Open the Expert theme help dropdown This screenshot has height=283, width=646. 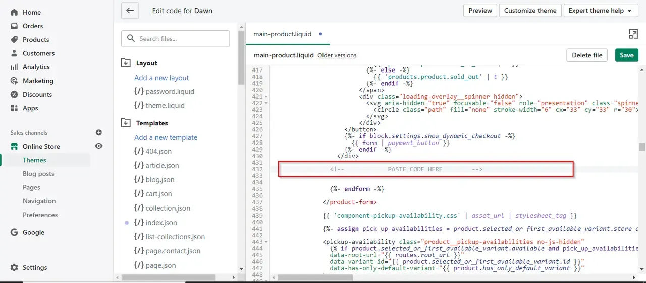(x=601, y=10)
